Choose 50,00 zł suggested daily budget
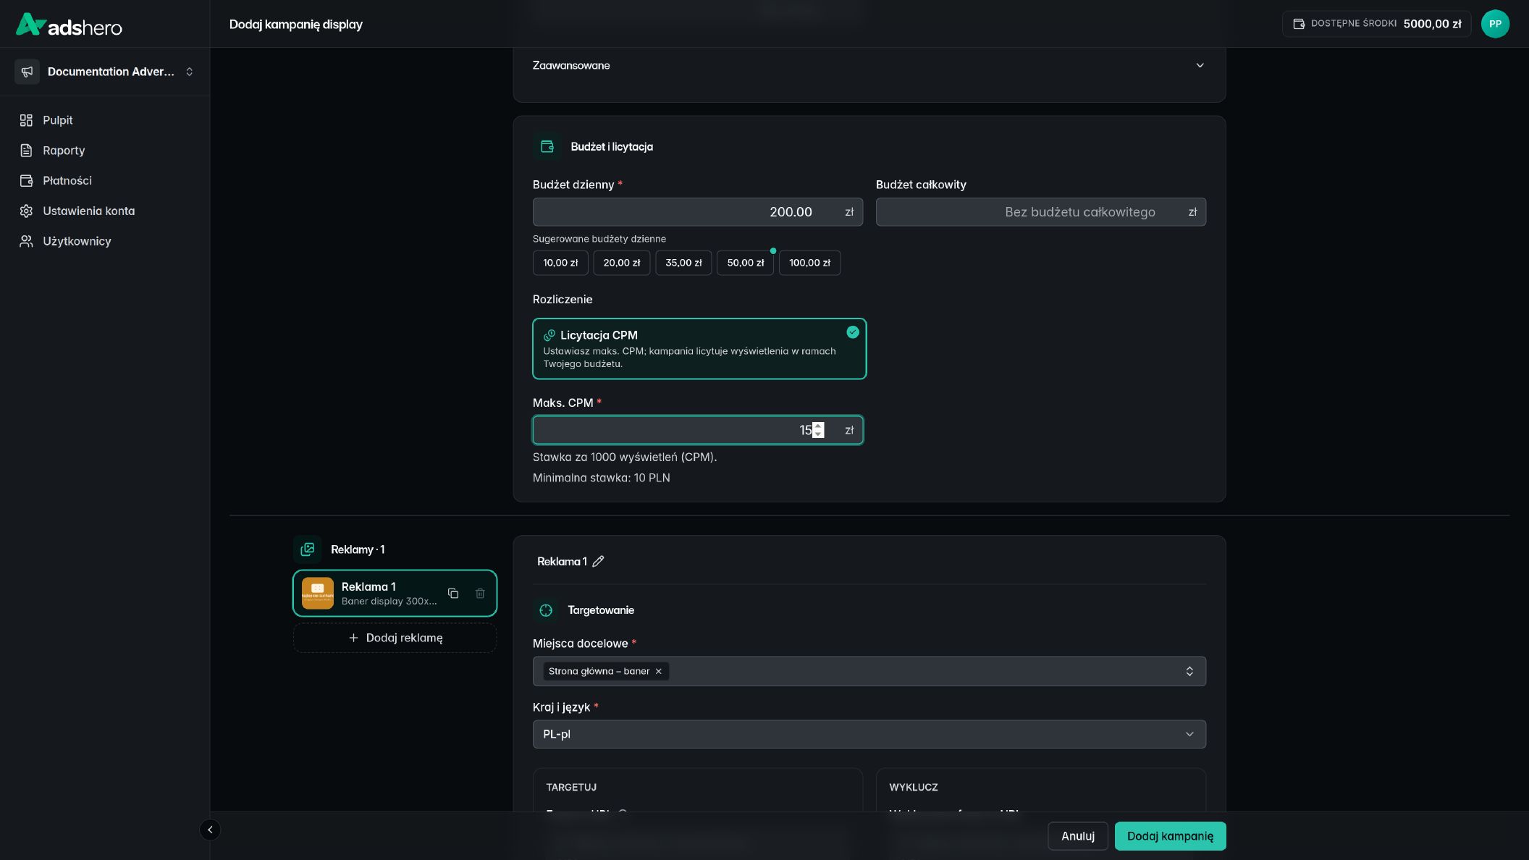Viewport: 1529px width, 860px height. [x=745, y=263]
